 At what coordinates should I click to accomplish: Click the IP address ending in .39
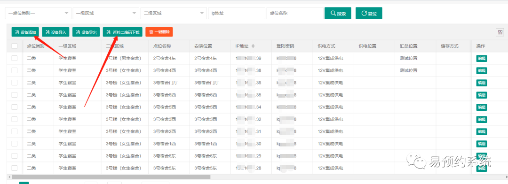point(248,58)
